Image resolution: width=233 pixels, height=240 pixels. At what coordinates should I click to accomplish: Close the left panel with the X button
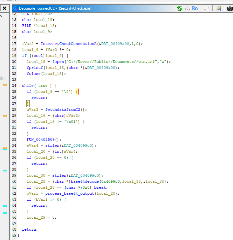coord(5,8)
